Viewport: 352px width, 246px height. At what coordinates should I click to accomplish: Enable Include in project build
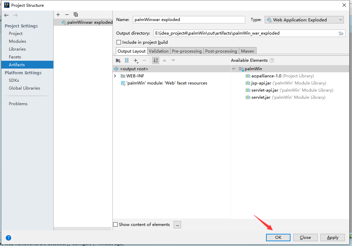click(x=119, y=42)
